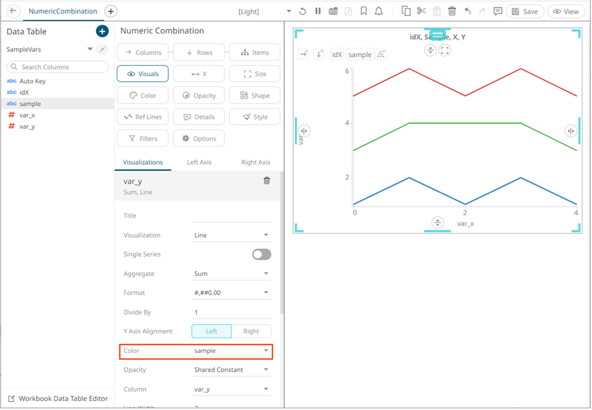
Task: Add a new data table
Action: pyautogui.click(x=102, y=31)
